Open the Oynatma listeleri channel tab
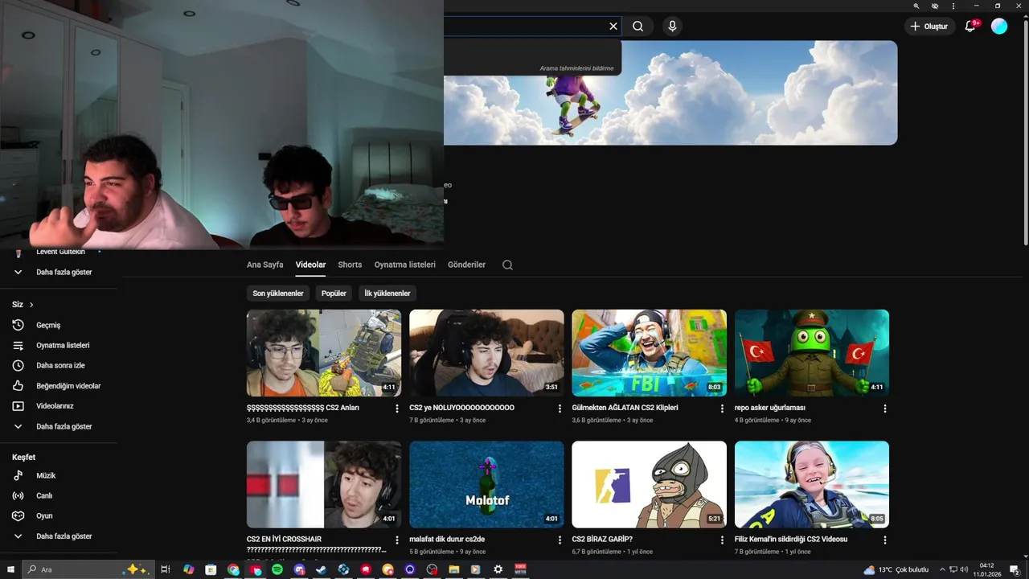Image resolution: width=1029 pixels, height=579 pixels. 405,265
